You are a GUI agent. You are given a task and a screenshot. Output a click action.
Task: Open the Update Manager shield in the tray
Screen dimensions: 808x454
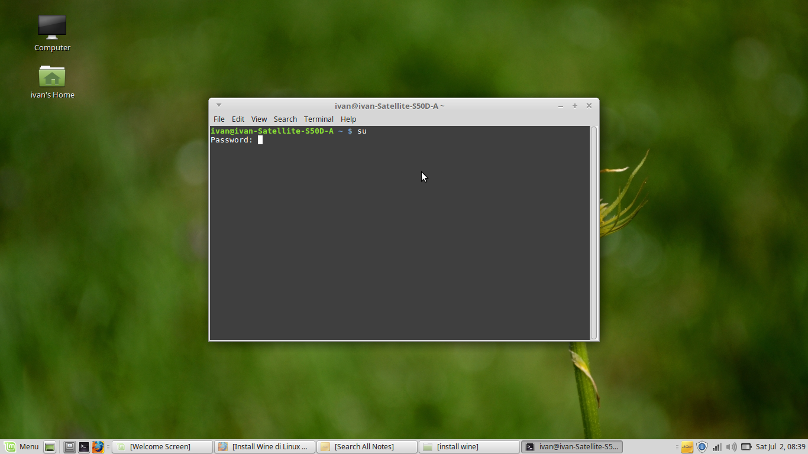(702, 446)
